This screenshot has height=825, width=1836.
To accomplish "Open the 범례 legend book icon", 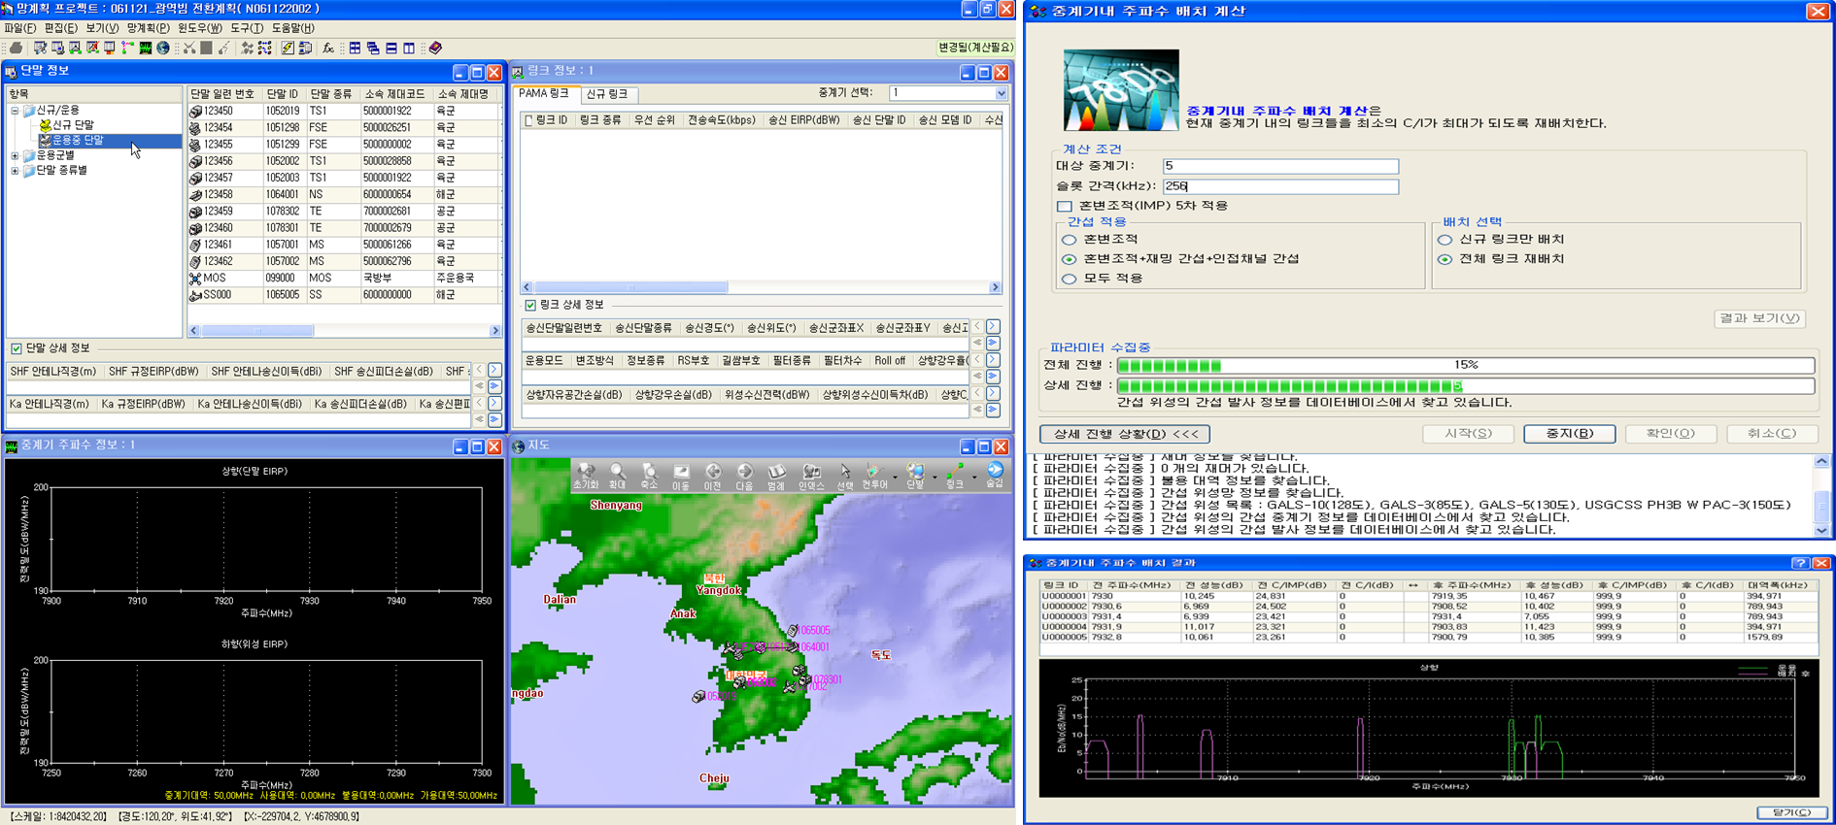I will (776, 475).
